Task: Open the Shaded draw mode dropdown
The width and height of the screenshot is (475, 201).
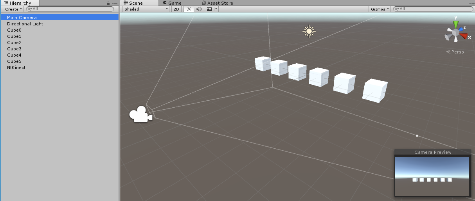Action: tap(146, 9)
